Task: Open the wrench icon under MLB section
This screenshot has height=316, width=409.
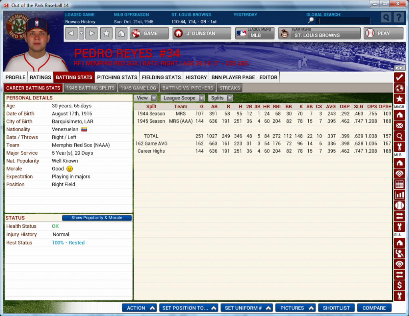Action: (x=399, y=227)
